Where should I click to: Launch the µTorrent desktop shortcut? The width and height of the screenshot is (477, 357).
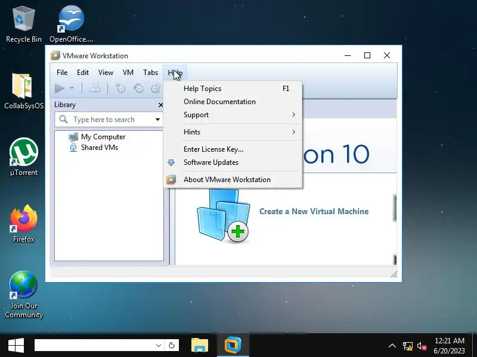tap(24, 152)
